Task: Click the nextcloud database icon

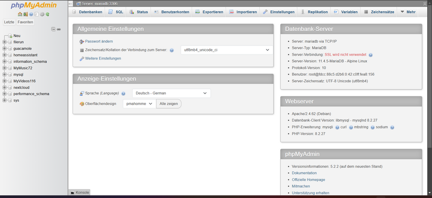Action: pyautogui.click(x=10, y=88)
